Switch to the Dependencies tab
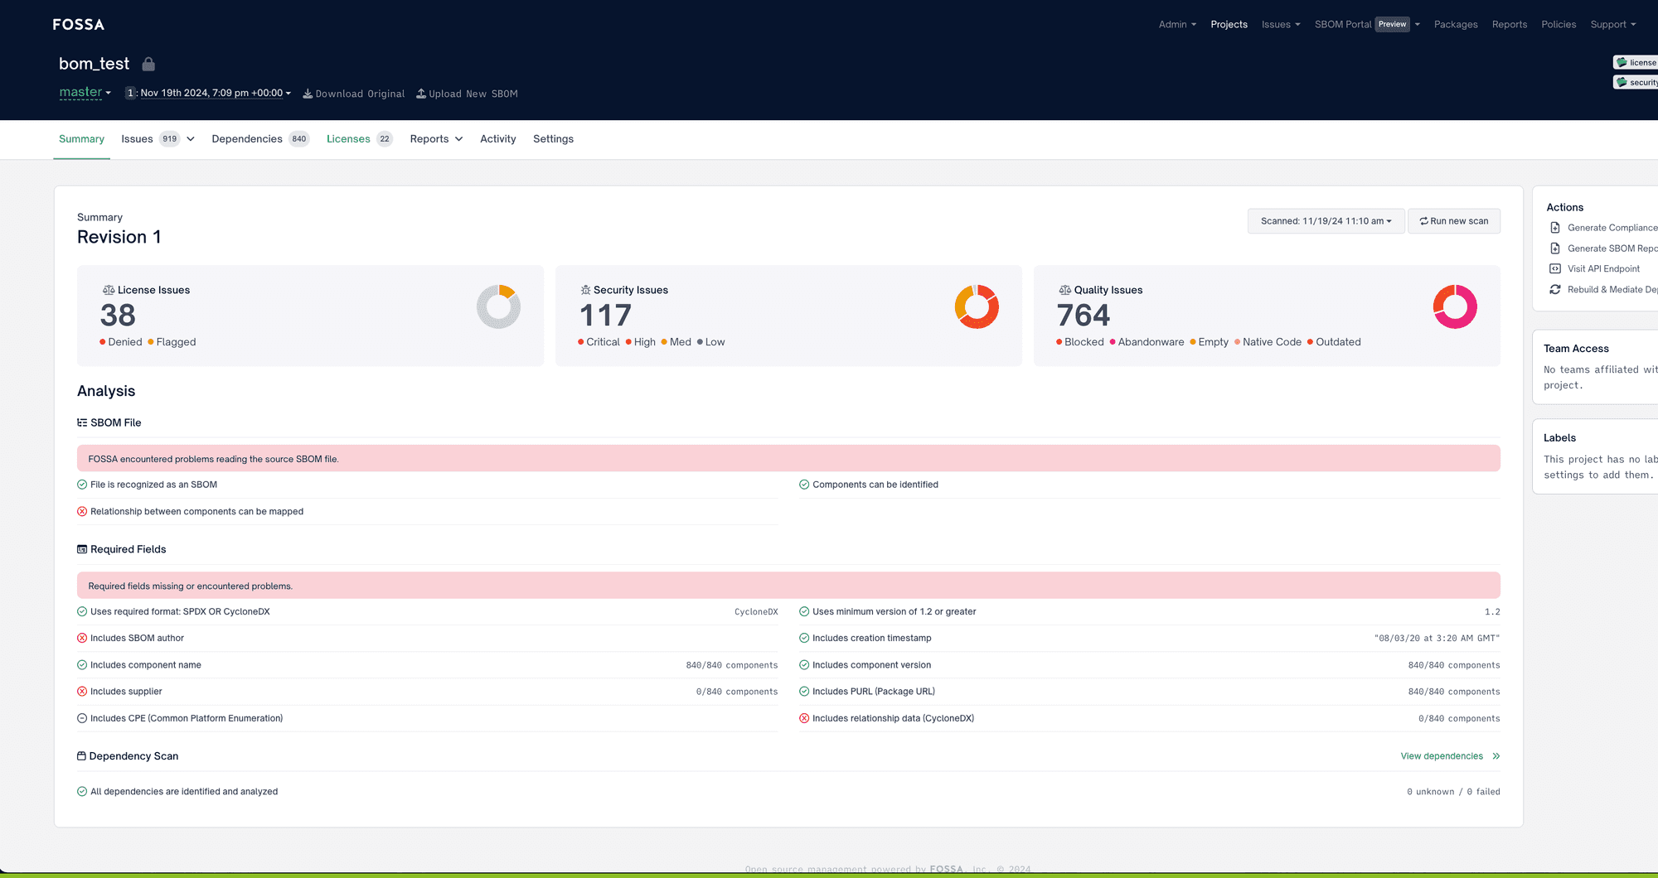Screen dimensions: 1658x878 pyautogui.click(x=247, y=138)
